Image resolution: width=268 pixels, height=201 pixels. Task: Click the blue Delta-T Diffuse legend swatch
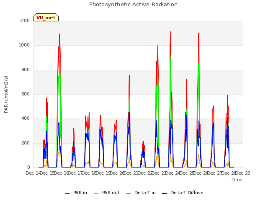pos(164,193)
